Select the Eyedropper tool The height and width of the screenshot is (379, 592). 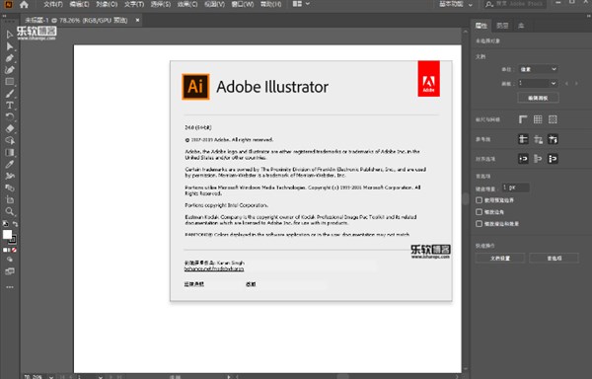10,164
